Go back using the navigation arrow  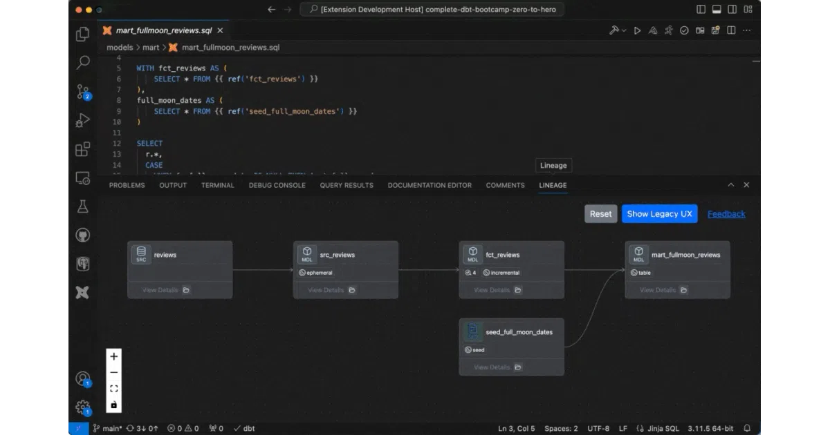click(272, 10)
